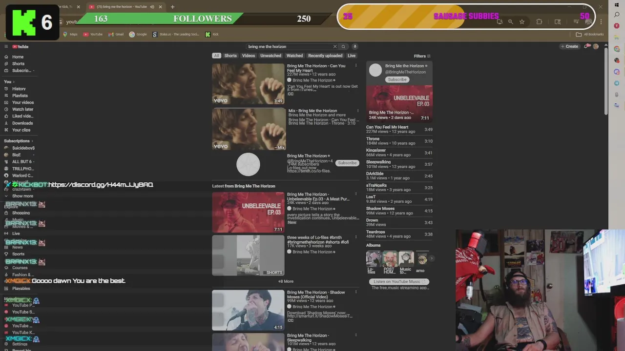This screenshot has width=625, height=351.
Task: Play Throne from the song list
Action: [399, 141]
